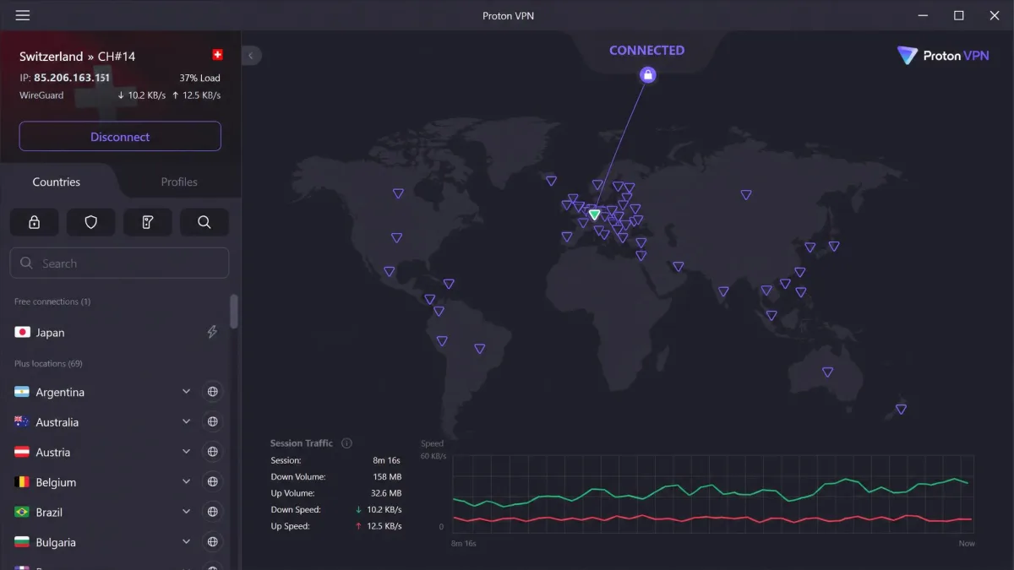Click the New Zealand server marker on map

(901, 409)
